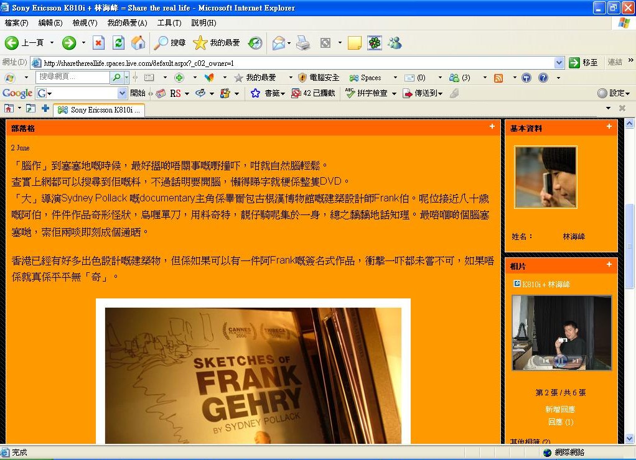Open the address bar dropdown arrow

[559, 62]
